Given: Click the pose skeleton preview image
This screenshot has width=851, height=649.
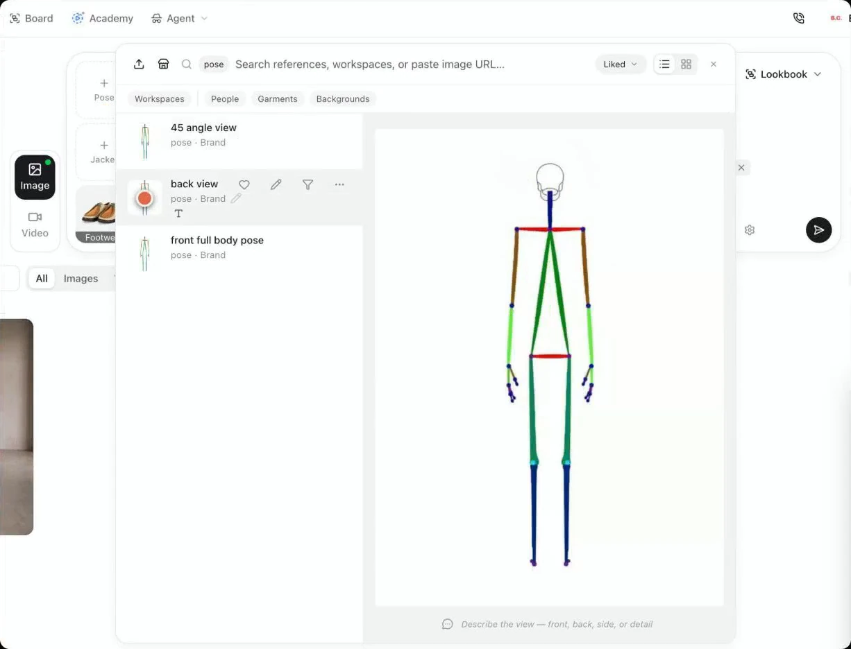Looking at the screenshot, I should tap(549, 367).
